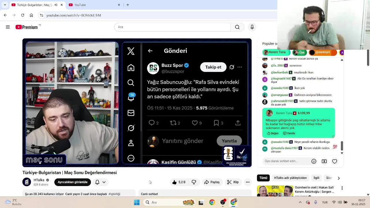The width and height of the screenshot is (370, 208).
Task: Reload the current page
Action: [23, 15]
